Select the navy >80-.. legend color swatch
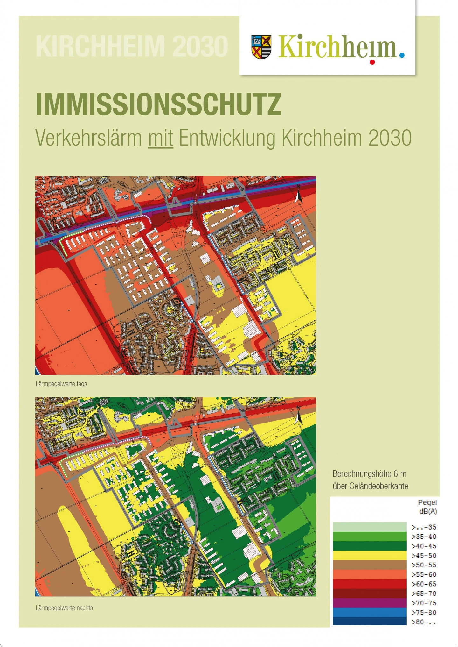458x647 pixels. [370, 622]
